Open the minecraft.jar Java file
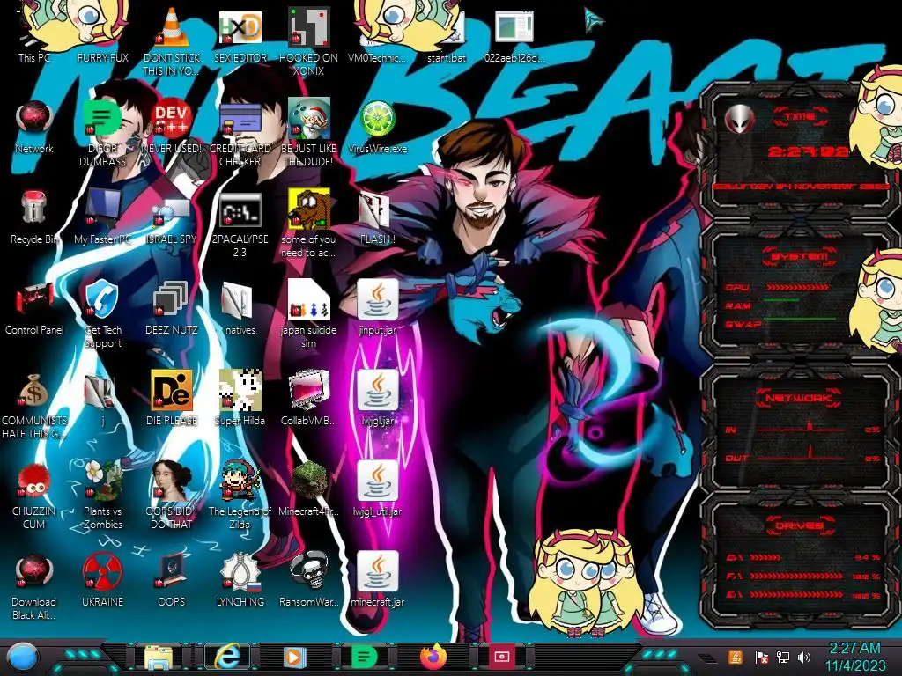The image size is (902, 676). coord(377,581)
